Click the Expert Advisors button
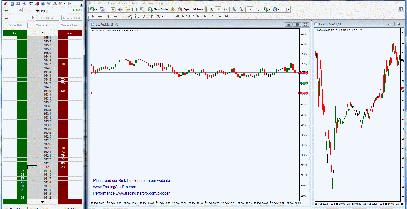 [x=191, y=9]
